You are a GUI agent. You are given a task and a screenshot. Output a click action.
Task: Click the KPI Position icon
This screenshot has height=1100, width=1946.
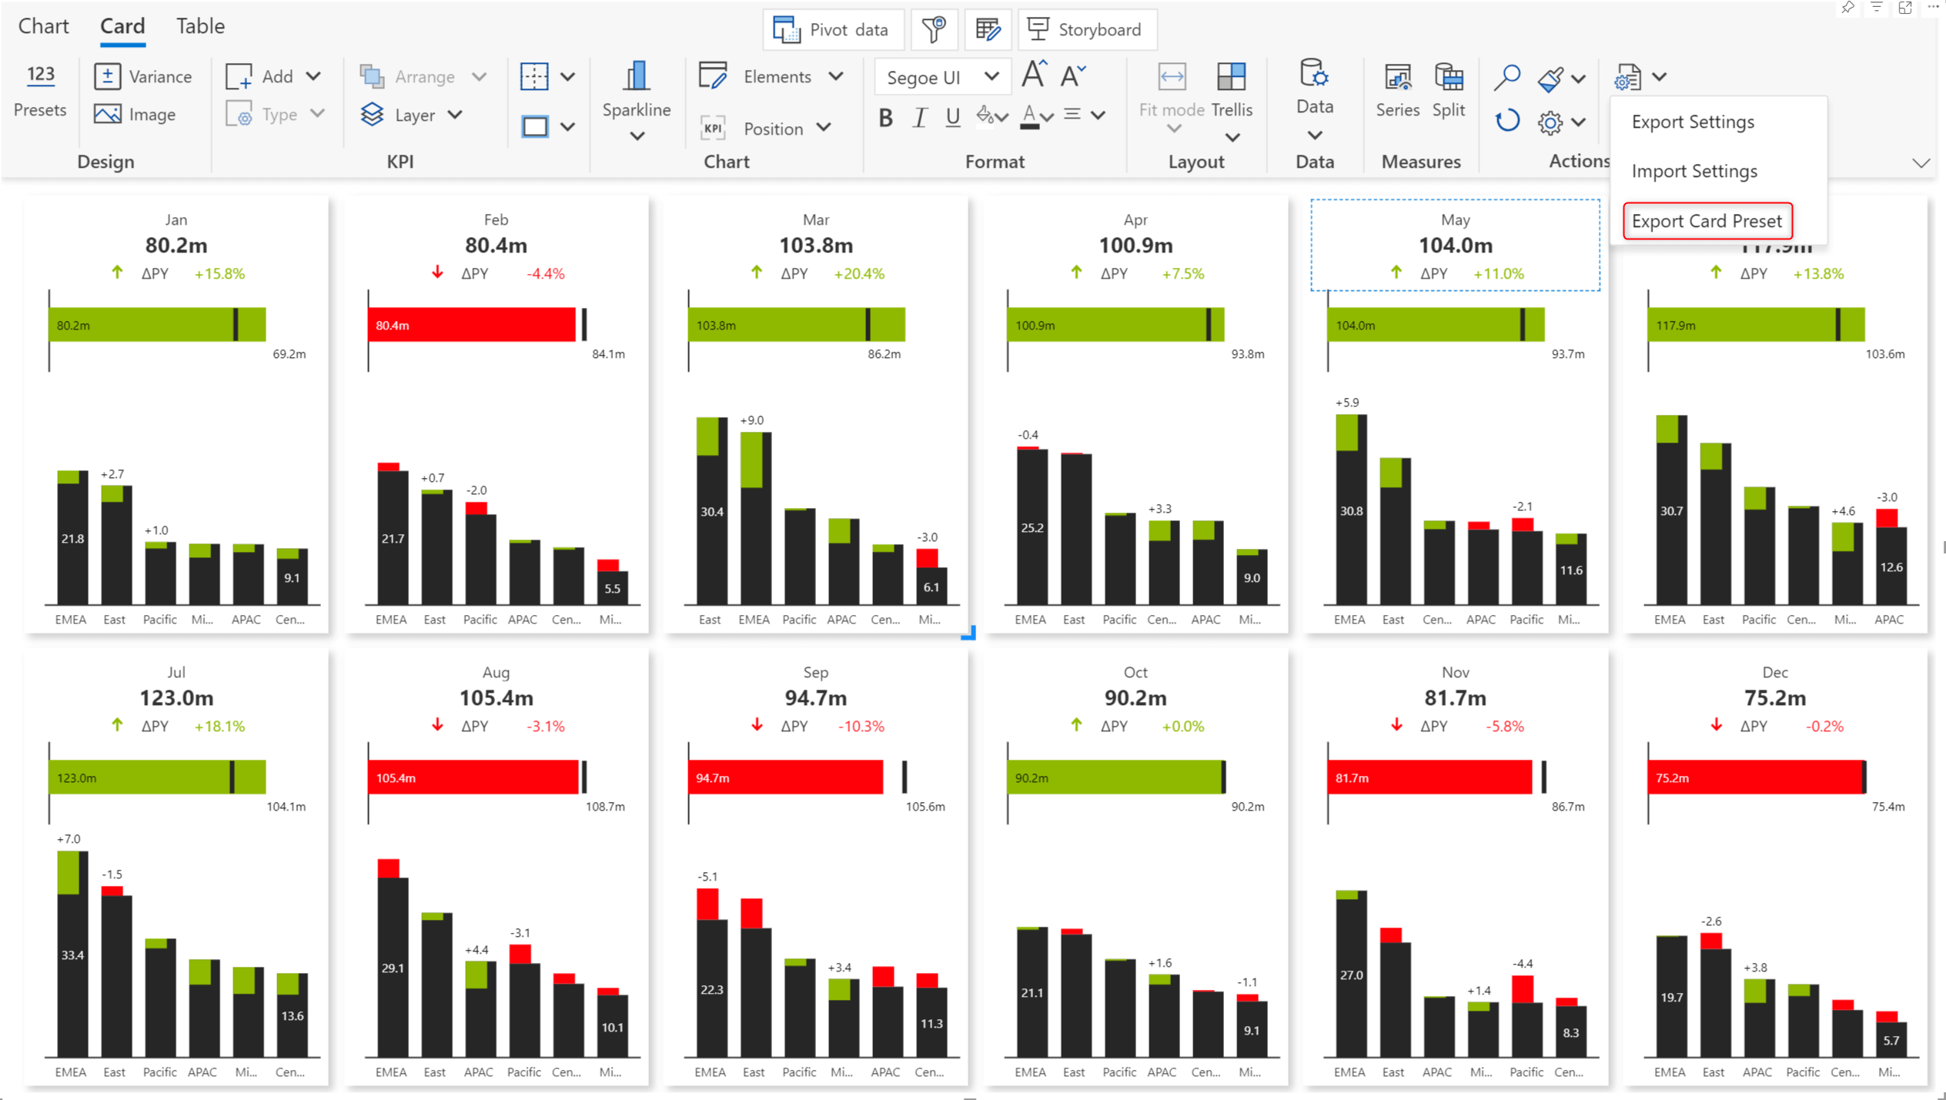713,128
